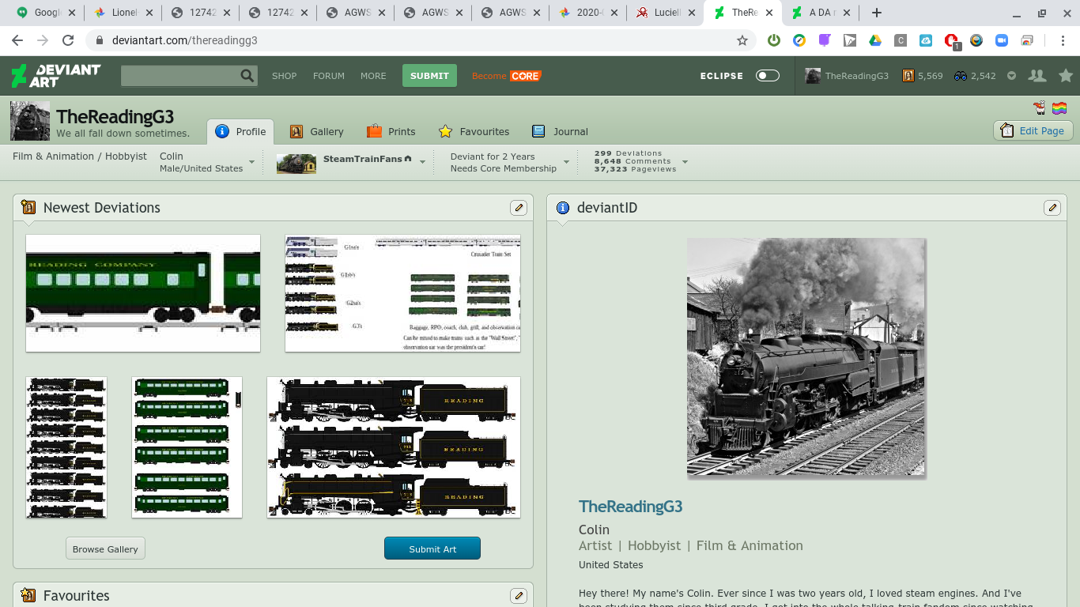Click the red AdBlock extension icon
The image size is (1080, 607).
click(x=951, y=40)
